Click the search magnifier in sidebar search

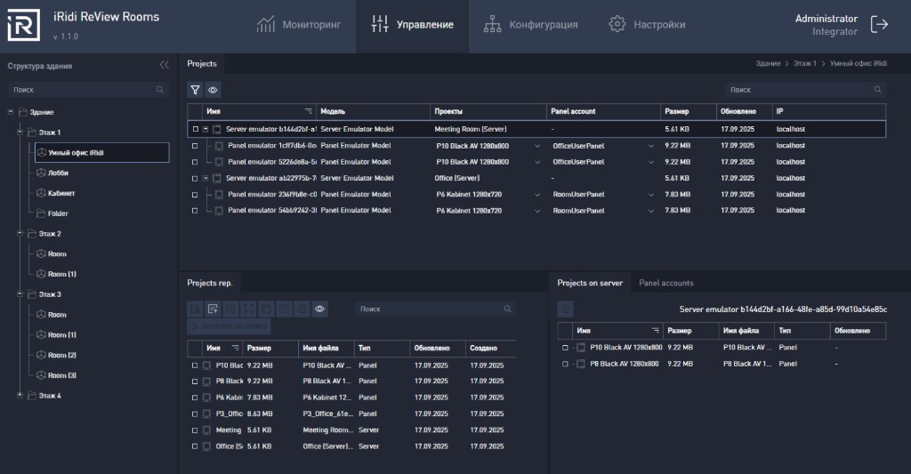pos(160,90)
